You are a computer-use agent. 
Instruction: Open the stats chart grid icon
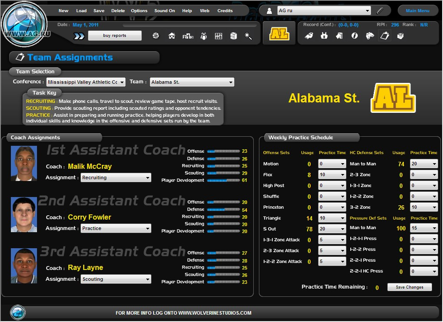pos(218,36)
